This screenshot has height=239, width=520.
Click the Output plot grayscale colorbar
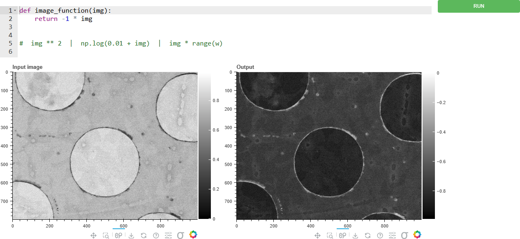[x=428, y=146]
